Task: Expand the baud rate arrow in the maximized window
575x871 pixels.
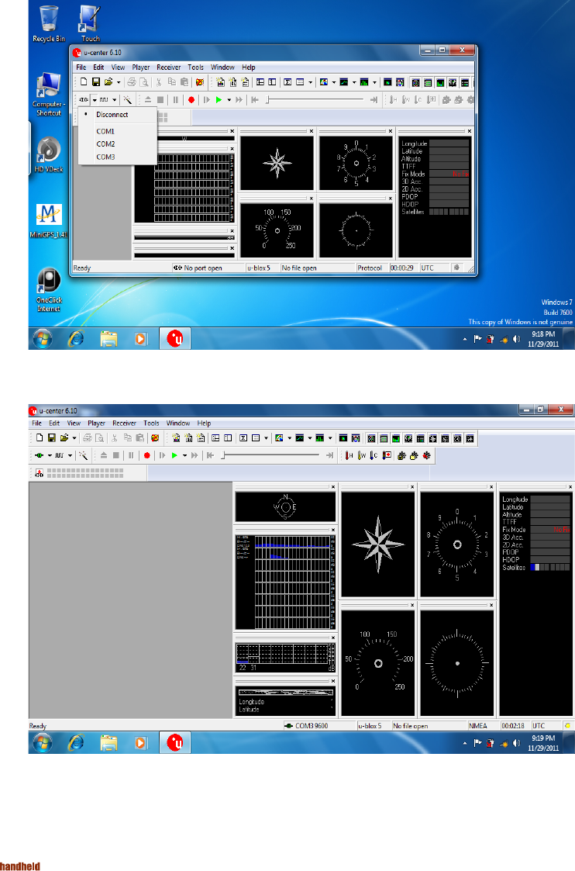Action: (70, 456)
